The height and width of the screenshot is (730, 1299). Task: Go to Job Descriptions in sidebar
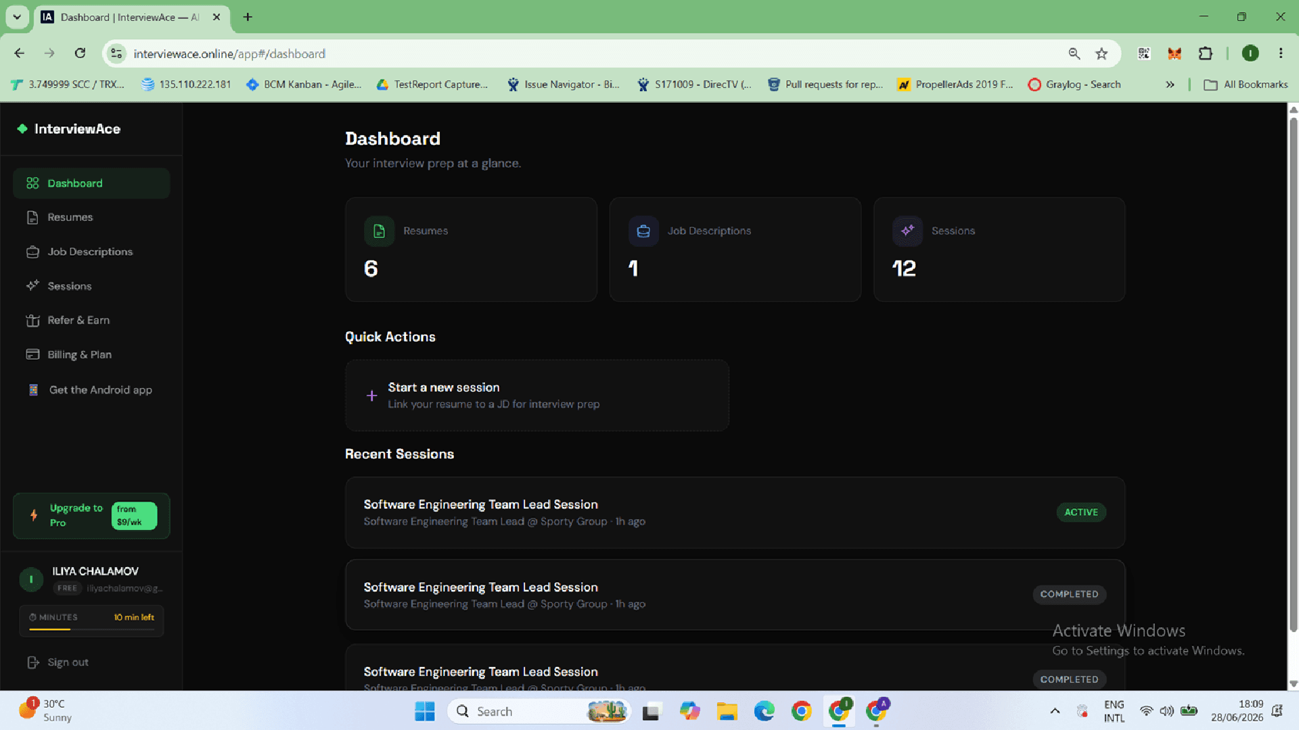(91, 251)
